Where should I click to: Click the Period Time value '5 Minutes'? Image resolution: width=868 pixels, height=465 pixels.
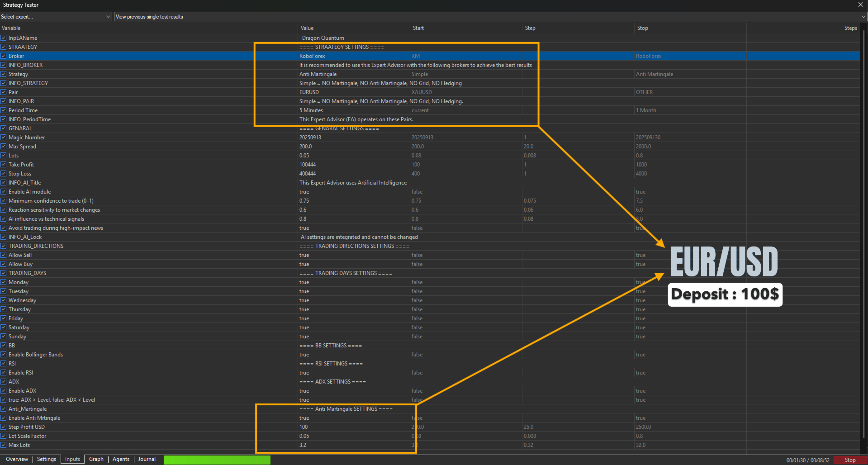point(311,110)
